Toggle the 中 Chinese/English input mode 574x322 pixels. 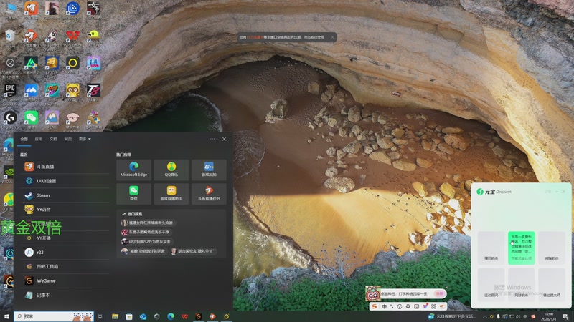pyautogui.click(x=384, y=306)
